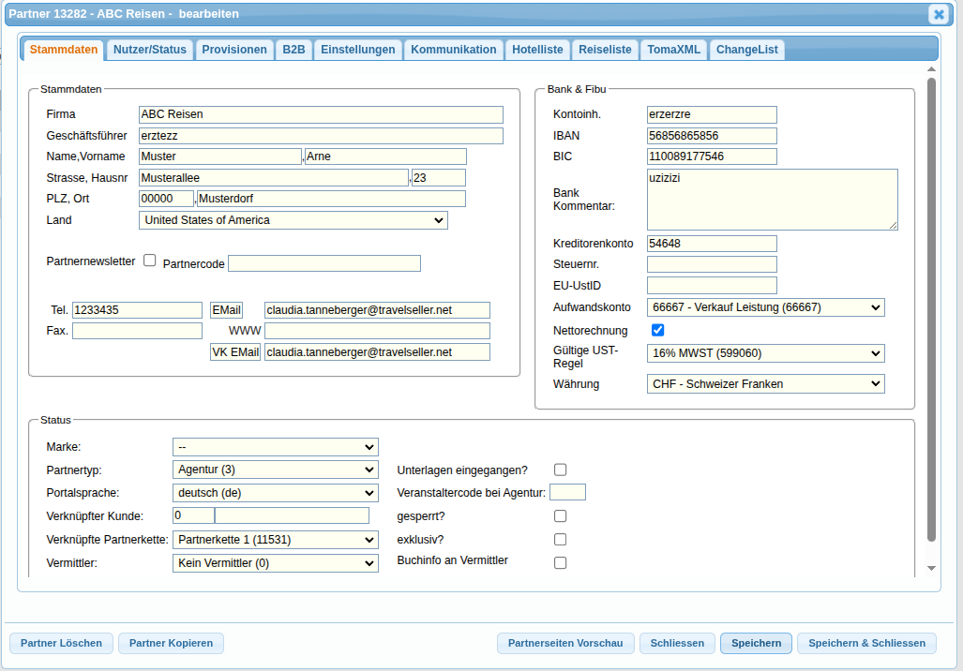
Task: Click the scroll up arrow in the panel
Action: pyautogui.click(x=931, y=69)
